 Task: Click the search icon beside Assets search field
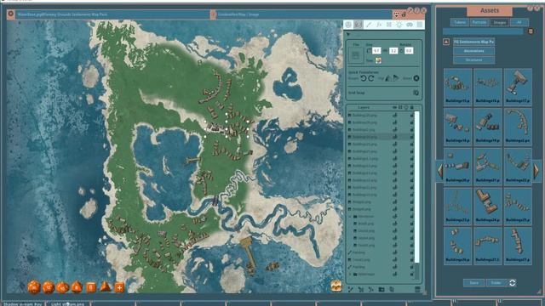[531, 31]
